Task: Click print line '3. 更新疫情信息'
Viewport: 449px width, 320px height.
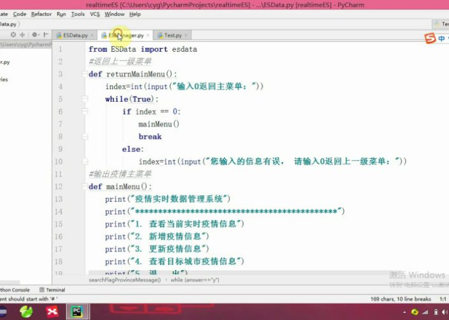Action: coord(157,249)
